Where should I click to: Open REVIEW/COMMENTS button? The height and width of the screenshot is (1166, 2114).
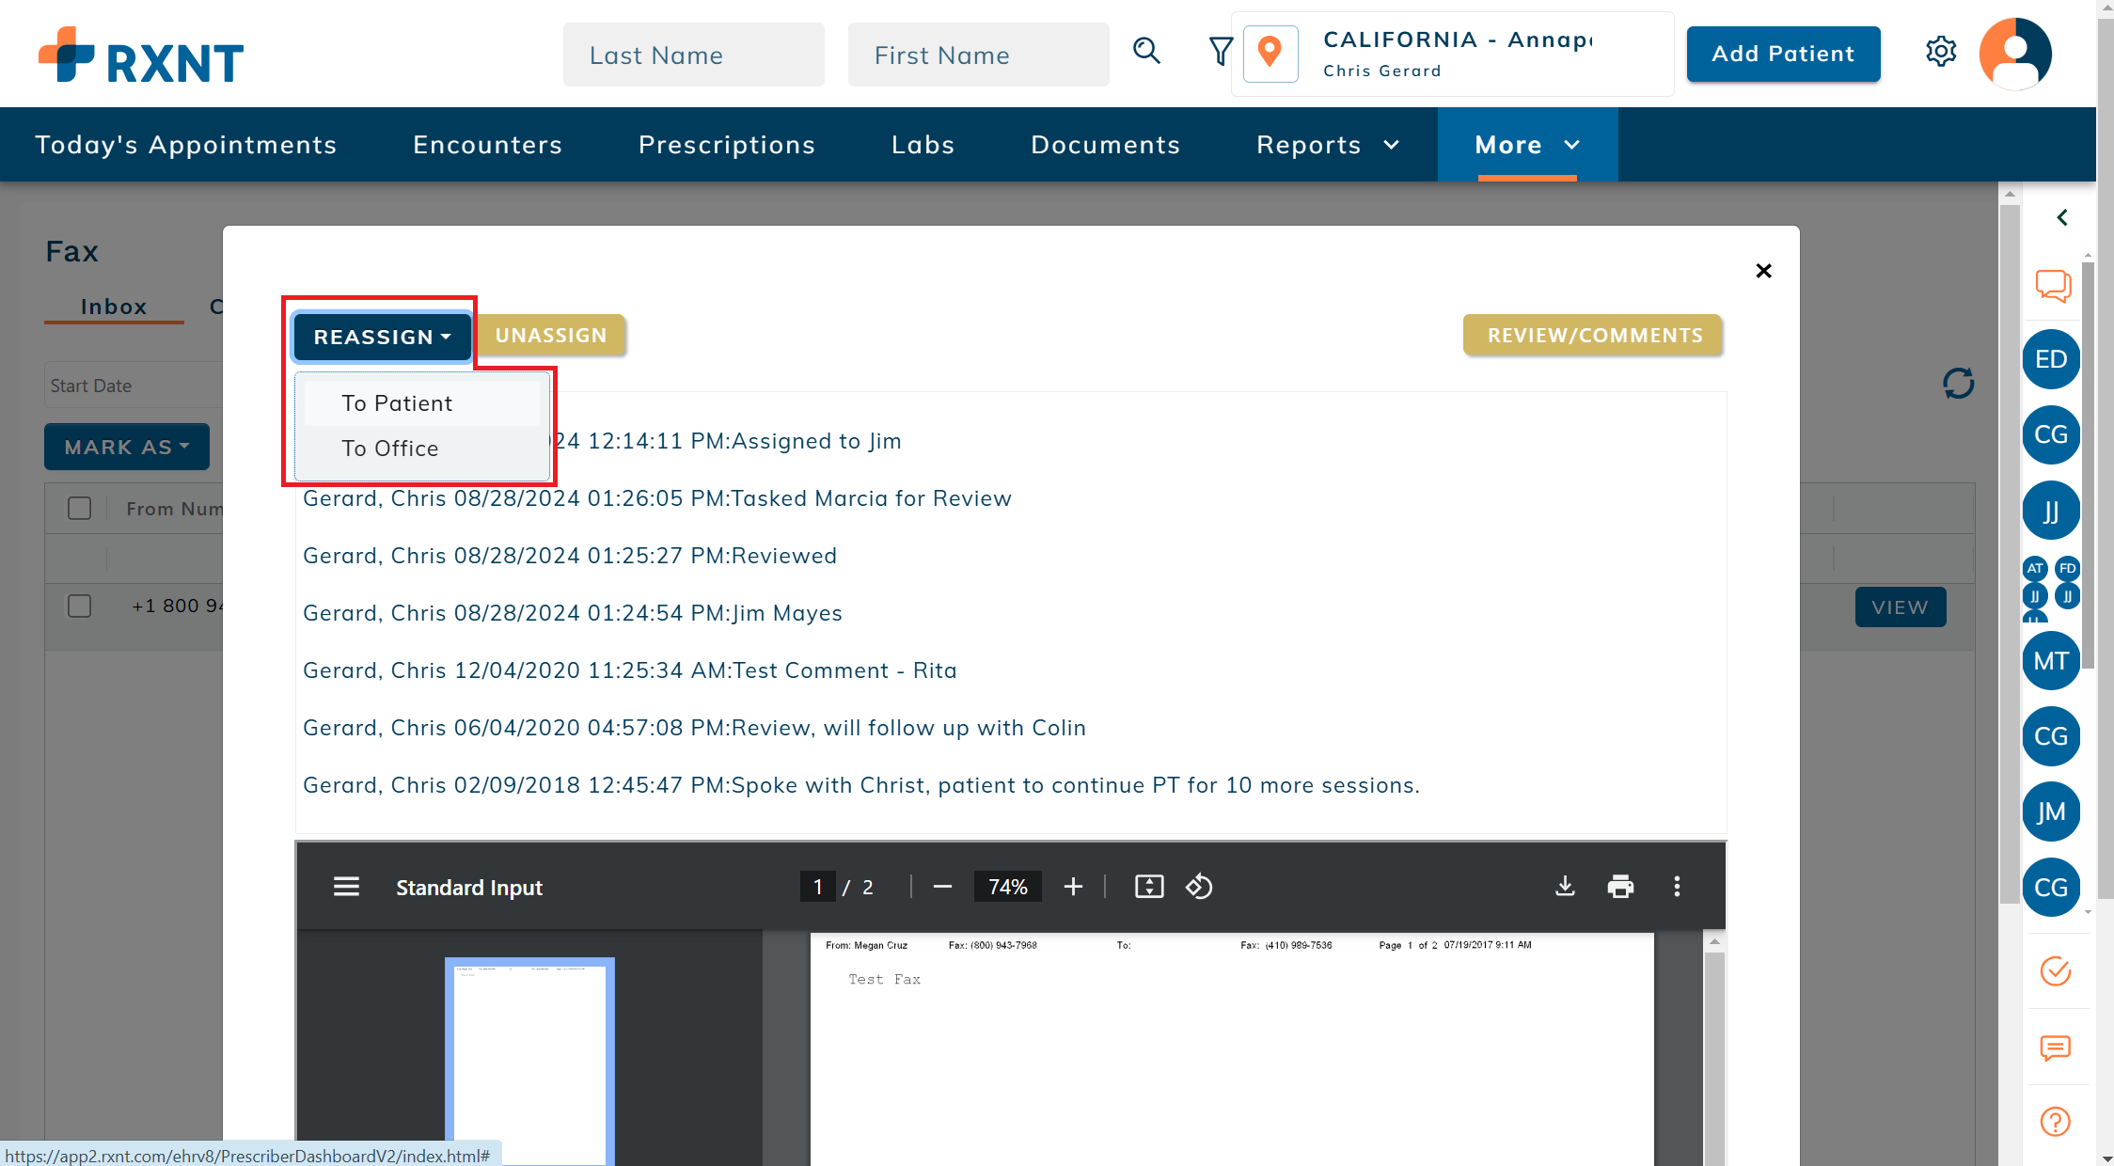[1594, 336]
